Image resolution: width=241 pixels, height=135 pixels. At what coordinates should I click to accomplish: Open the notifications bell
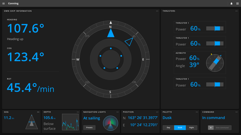(231, 4)
